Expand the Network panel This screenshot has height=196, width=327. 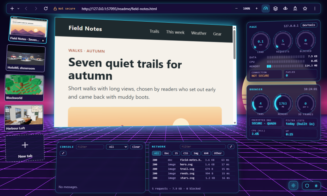[231, 147]
